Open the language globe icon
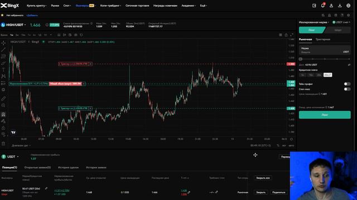This screenshot has height=200, width=357. (x=348, y=6)
